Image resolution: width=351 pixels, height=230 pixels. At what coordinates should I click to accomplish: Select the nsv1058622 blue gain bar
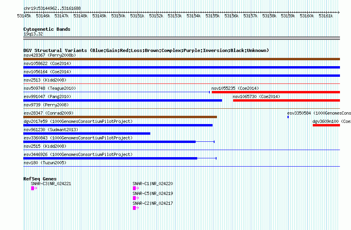181,67
